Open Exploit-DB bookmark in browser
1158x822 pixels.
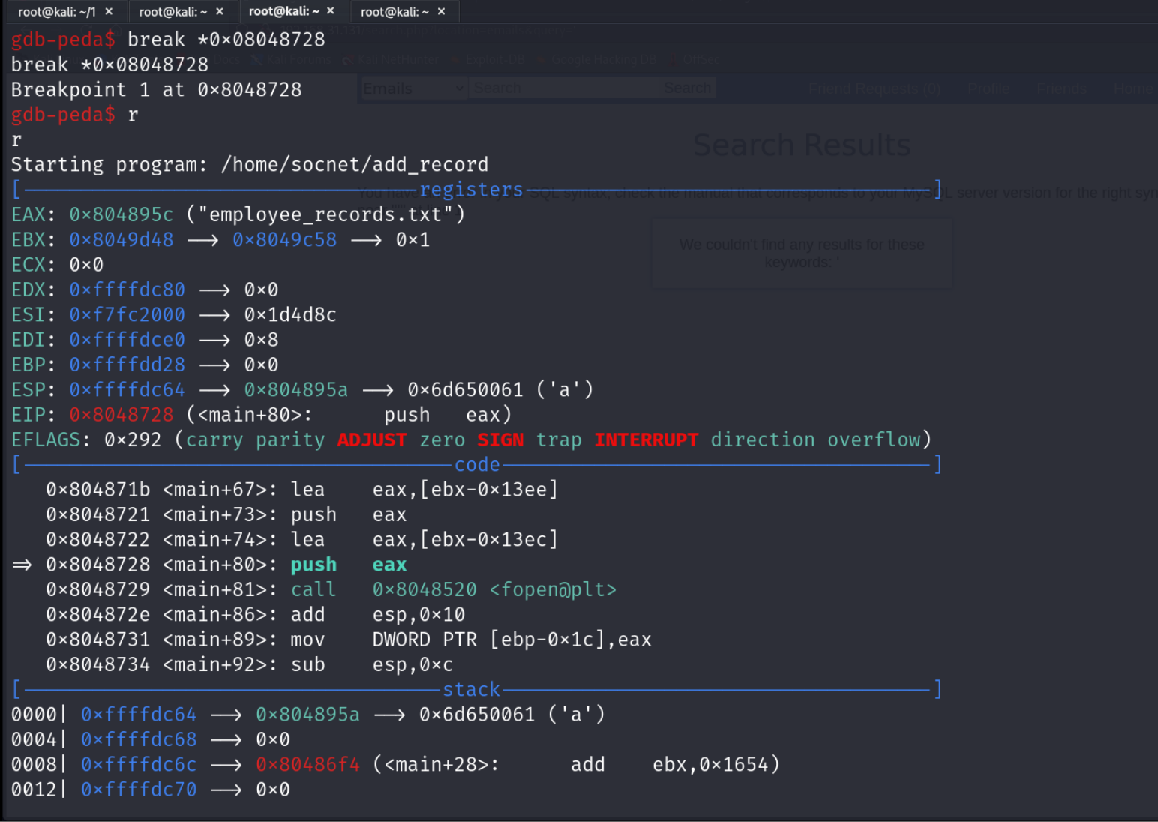pyautogui.click(x=489, y=59)
